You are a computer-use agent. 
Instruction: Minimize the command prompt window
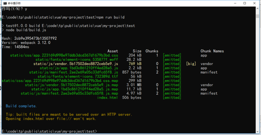pos(235,3)
